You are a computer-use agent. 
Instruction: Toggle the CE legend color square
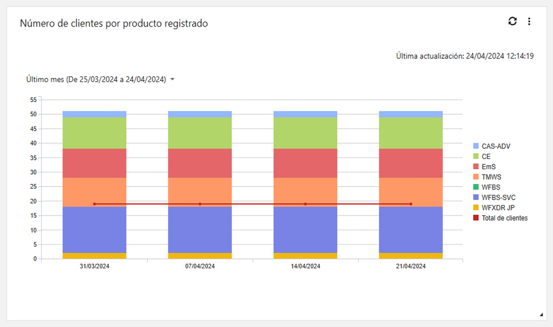coord(476,156)
